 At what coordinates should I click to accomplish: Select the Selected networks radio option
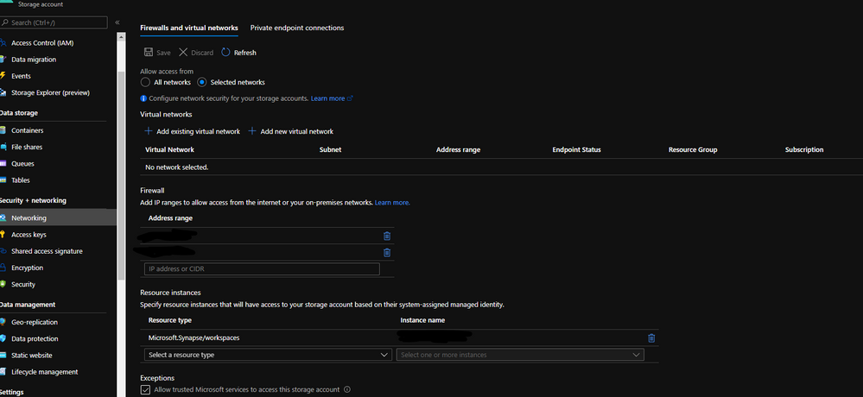[201, 83]
